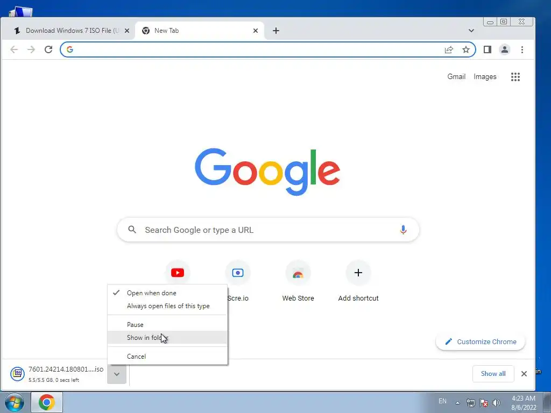Open the Images link
This screenshot has width=551, height=413.
(x=485, y=76)
